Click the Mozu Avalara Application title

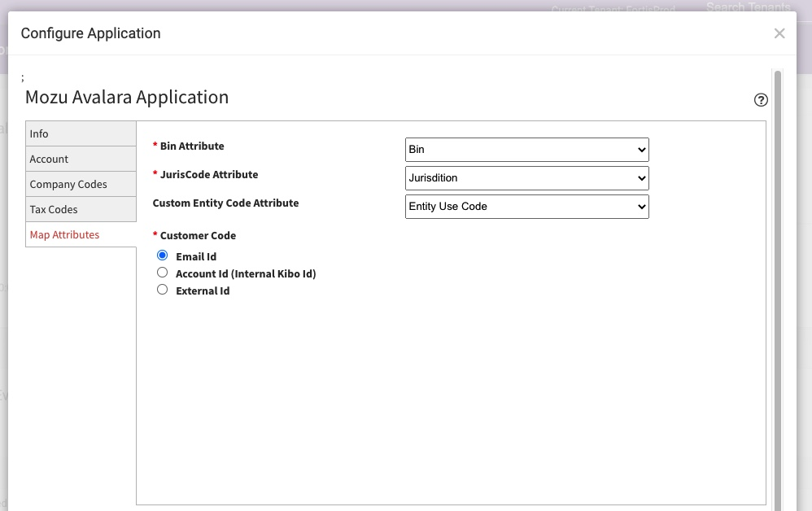(x=127, y=97)
